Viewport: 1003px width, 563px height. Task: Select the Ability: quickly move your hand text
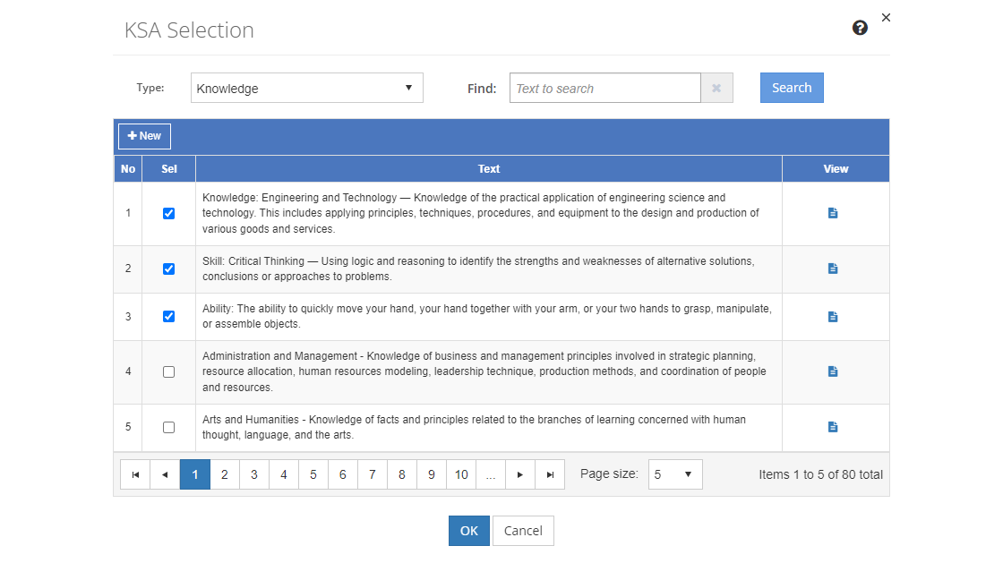(487, 316)
